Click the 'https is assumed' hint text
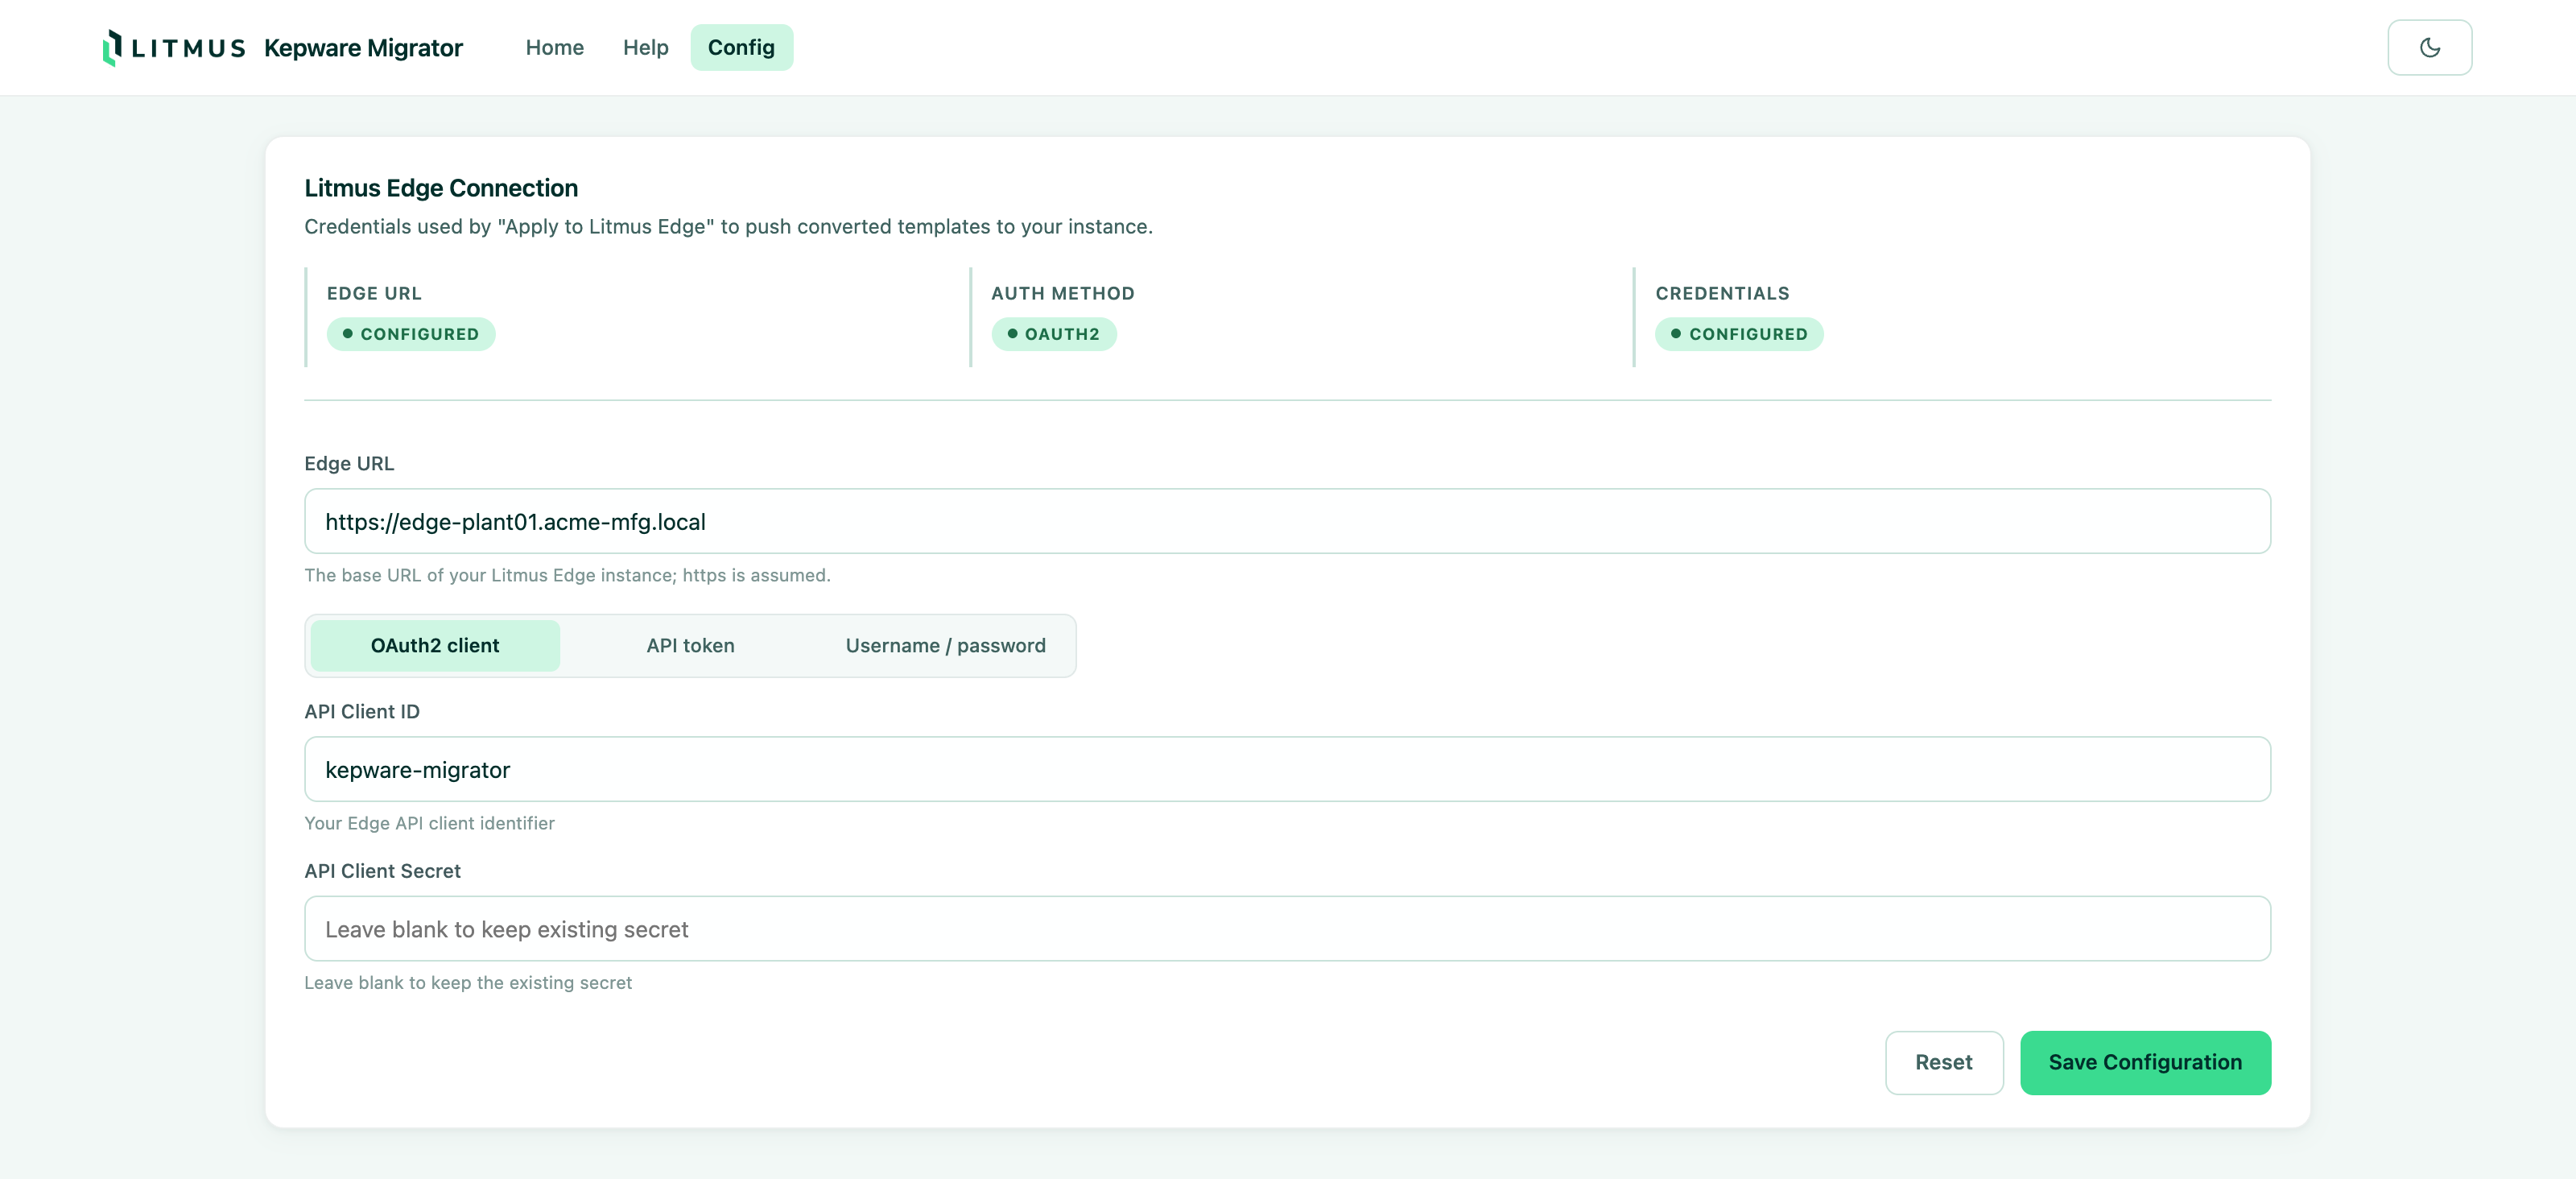 point(567,575)
